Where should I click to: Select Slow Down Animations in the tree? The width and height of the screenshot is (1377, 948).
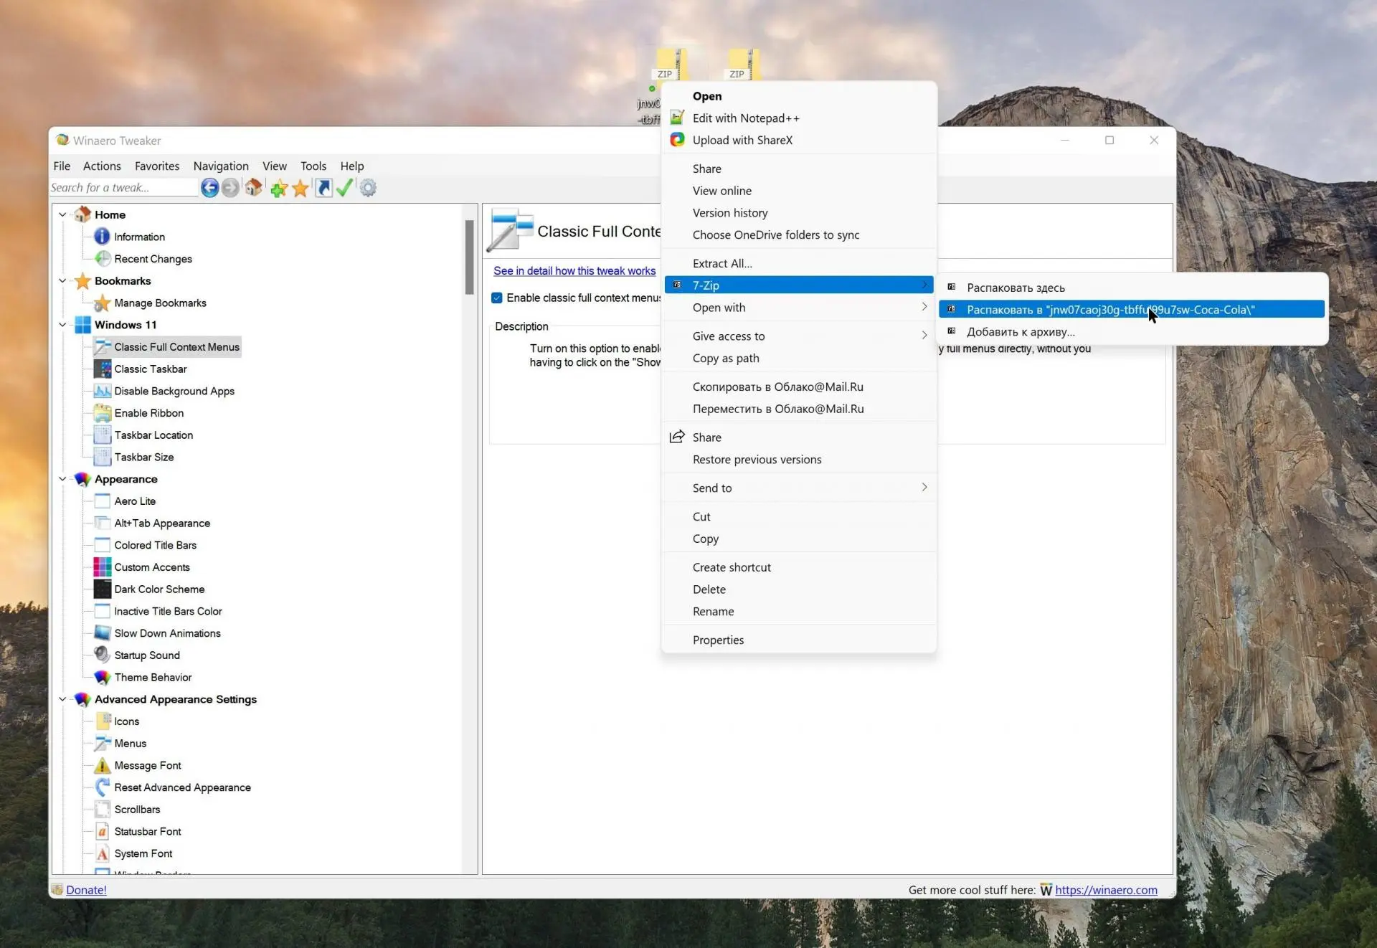(x=167, y=633)
